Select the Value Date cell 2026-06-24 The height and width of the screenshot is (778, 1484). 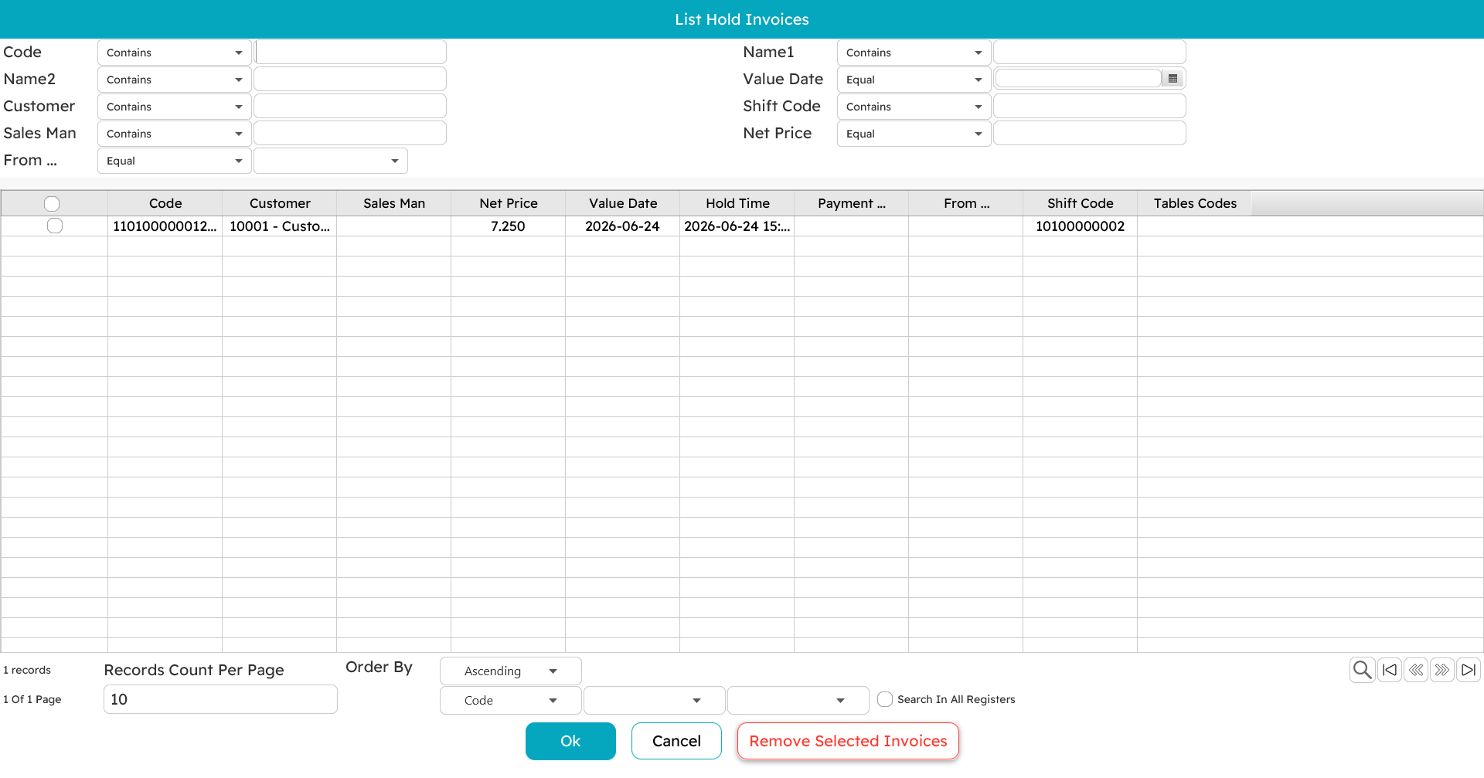click(x=623, y=226)
